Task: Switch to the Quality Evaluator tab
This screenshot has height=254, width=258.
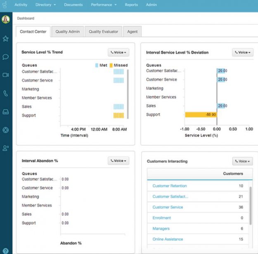Action: click(103, 32)
